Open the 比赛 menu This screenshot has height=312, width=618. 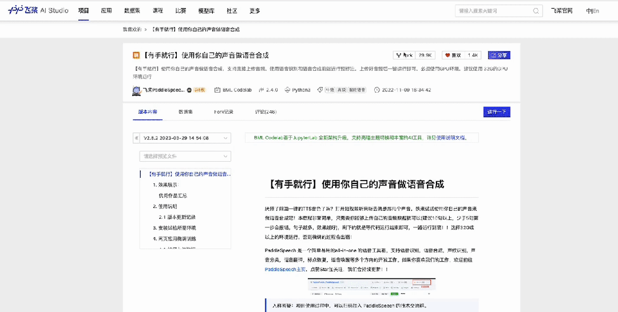click(180, 11)
